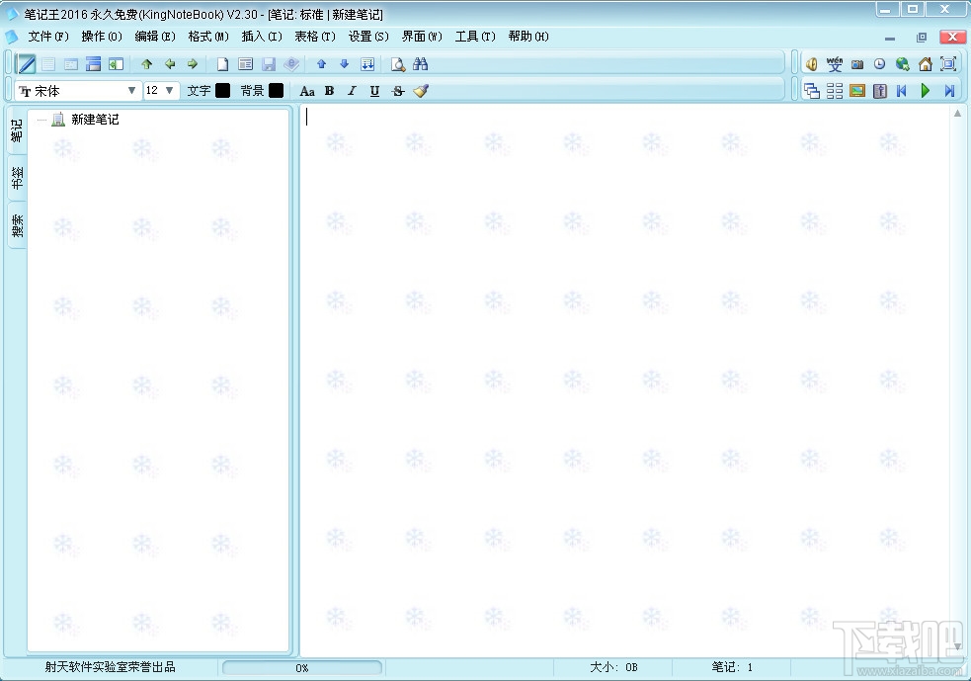Click the editor scrollbar up arrow
The image size is (971, 681).
(957, 113)
